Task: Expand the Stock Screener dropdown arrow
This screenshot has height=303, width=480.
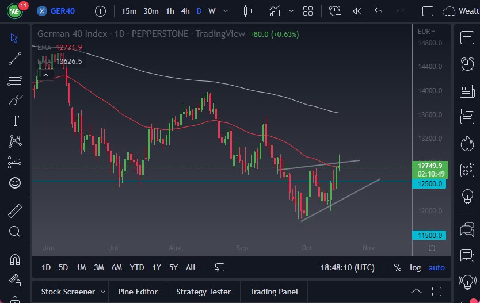Action: 103,292
